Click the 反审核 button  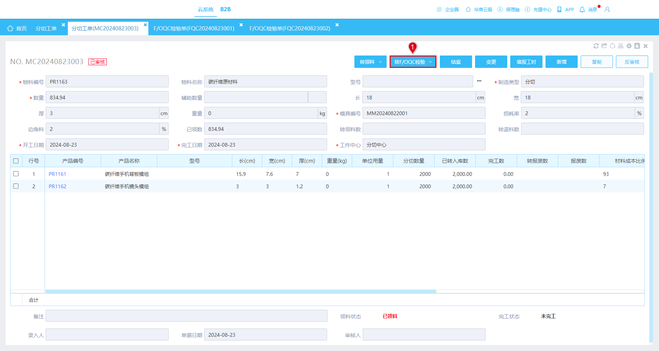(632, 62)
